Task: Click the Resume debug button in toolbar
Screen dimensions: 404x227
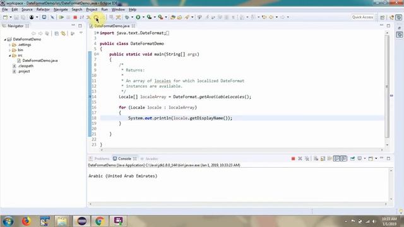Action: (61, 17)
